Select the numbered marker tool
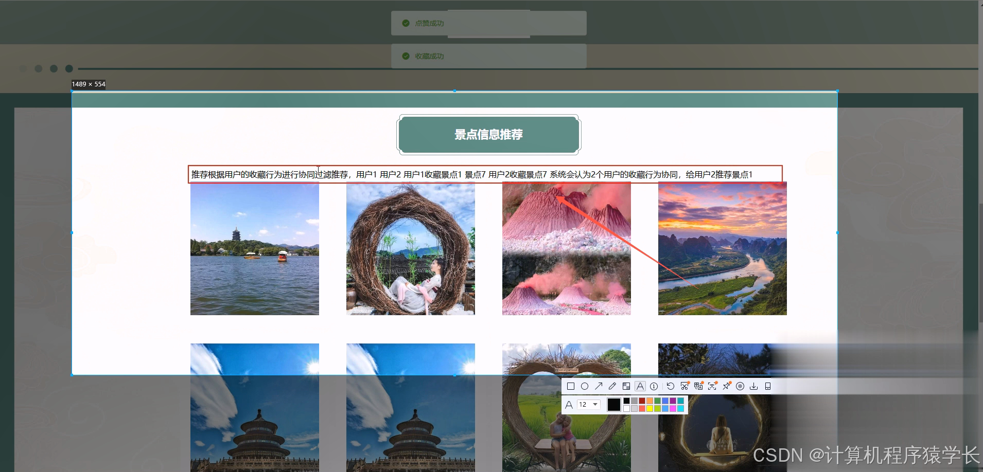The image size is (983, 472). point(654,387)
